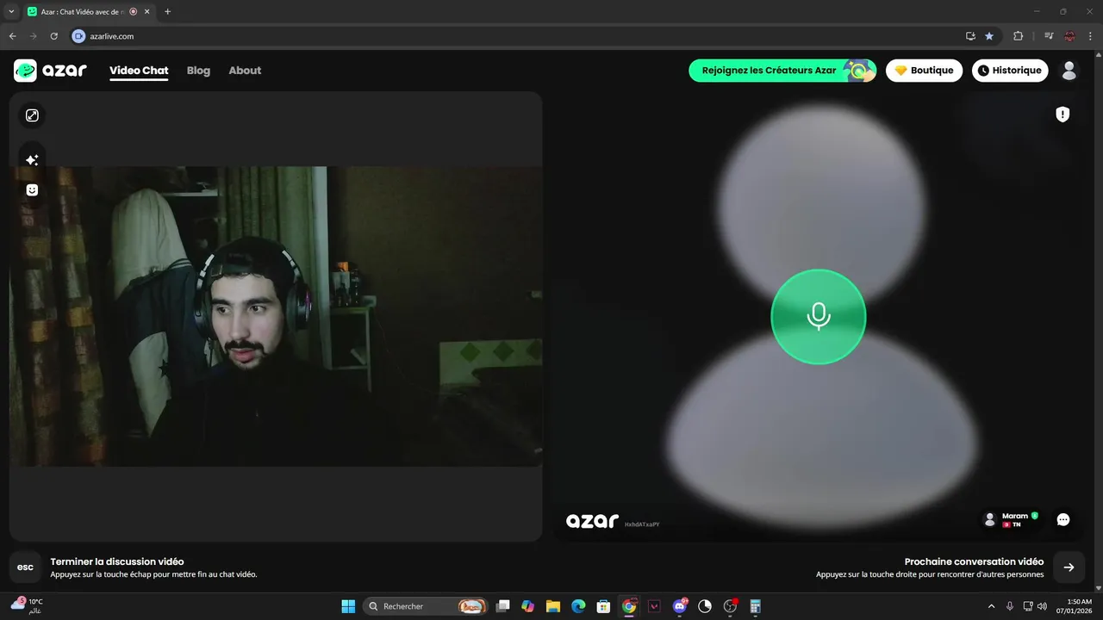1103x620 pixels.
Task: Open the Windows Start menu
Action: tap(348, 606)
